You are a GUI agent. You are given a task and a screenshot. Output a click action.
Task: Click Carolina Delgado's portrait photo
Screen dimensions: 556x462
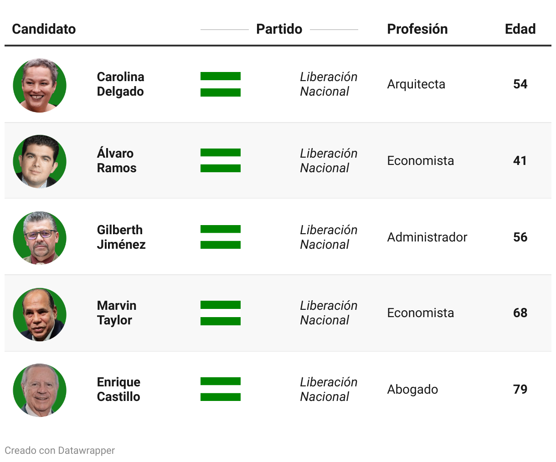40,85
